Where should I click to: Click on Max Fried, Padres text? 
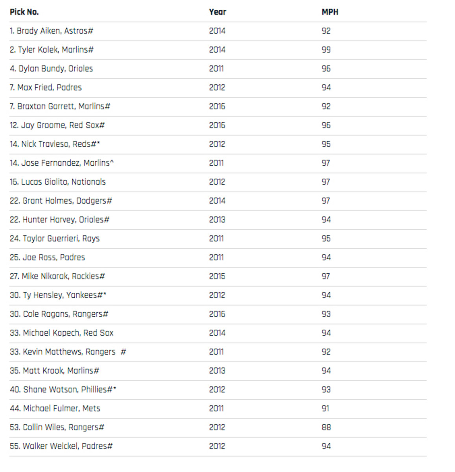tap(46, 87)
